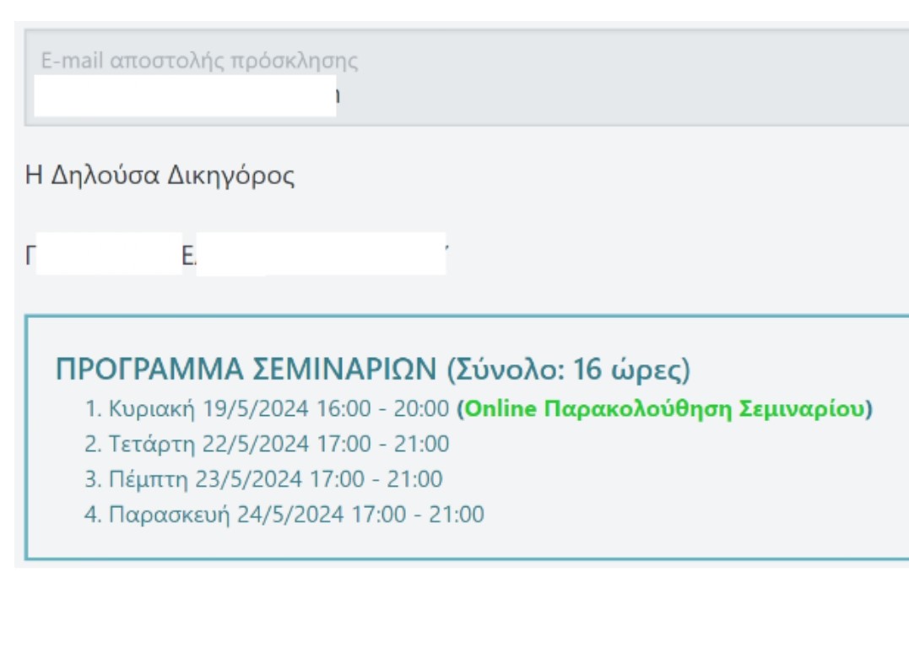Click the "ΠΡΟΓΡΑΜΜΑ ΣΕΜΙΝΑΡΙΩΝ" heading

[246, 369]
